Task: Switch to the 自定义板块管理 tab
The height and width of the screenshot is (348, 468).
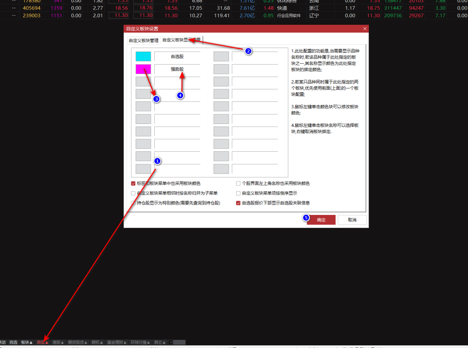Action: pyautogui.click(x=143, y=40)
